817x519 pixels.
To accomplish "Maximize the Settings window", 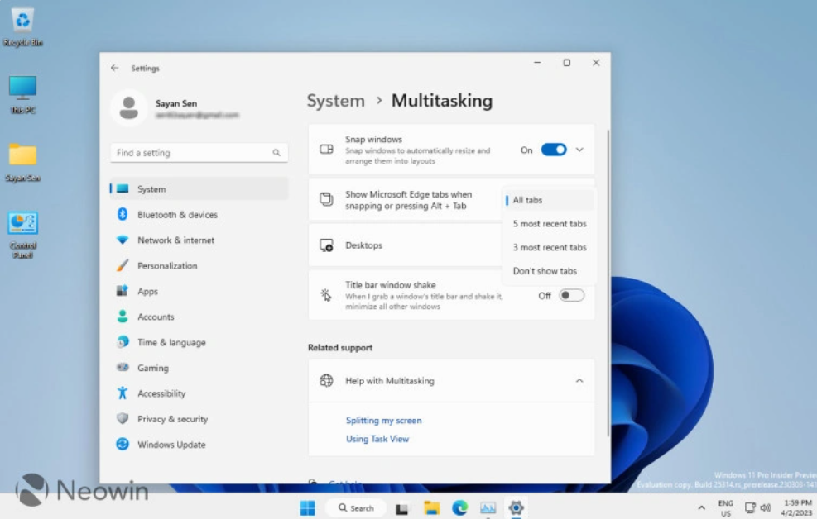I will coord(567,63).
